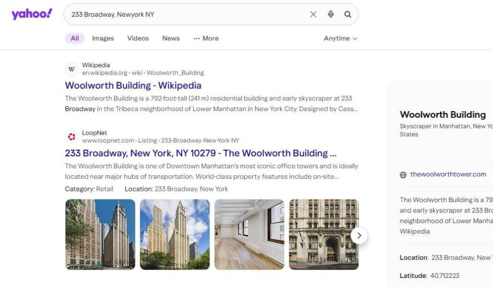Screen dimensions: 493x287
Task: Open the Anytime time filter dropdown
Action: [x=340, y=38]
